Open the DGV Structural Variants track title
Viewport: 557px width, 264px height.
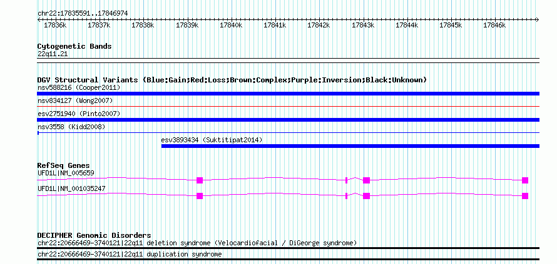(232, 80)
